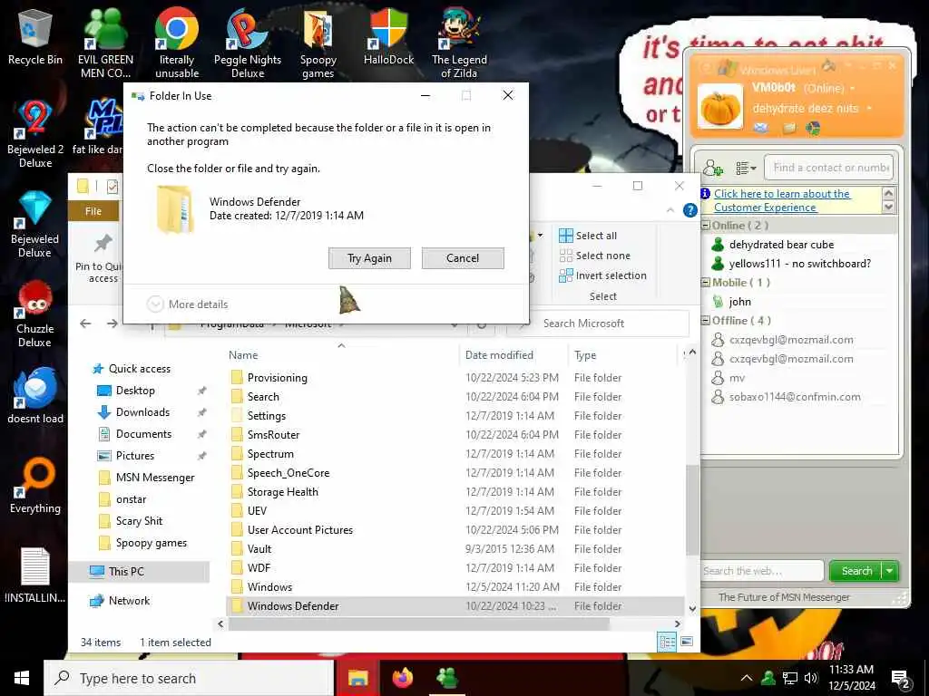The width and height of the screenshot is (929, 696).
Task: Click Select none in Explorer ribbon
Action: [595, 256]
